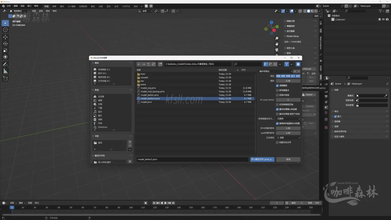Expand the 骨骼顺序 panel in the sidebar

[289, 26]
